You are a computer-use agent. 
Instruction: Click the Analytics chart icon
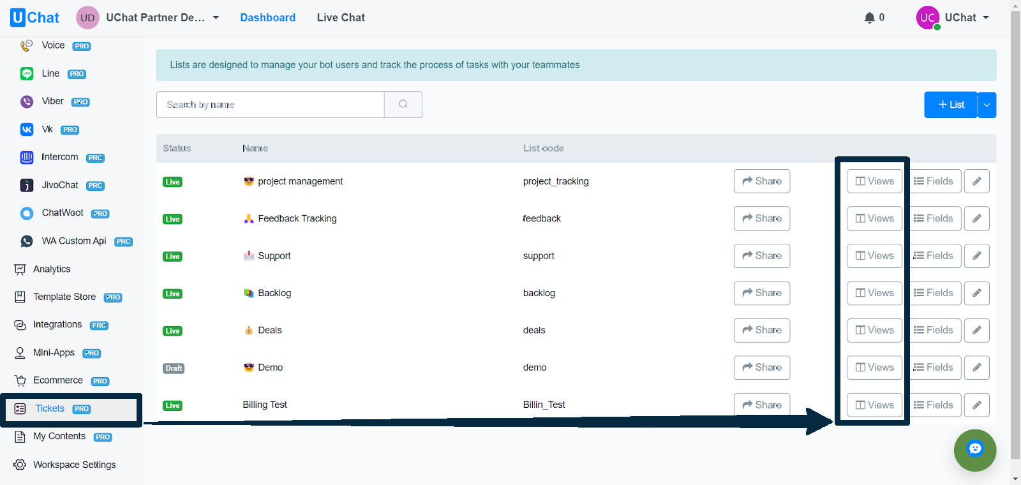point(20,269)
